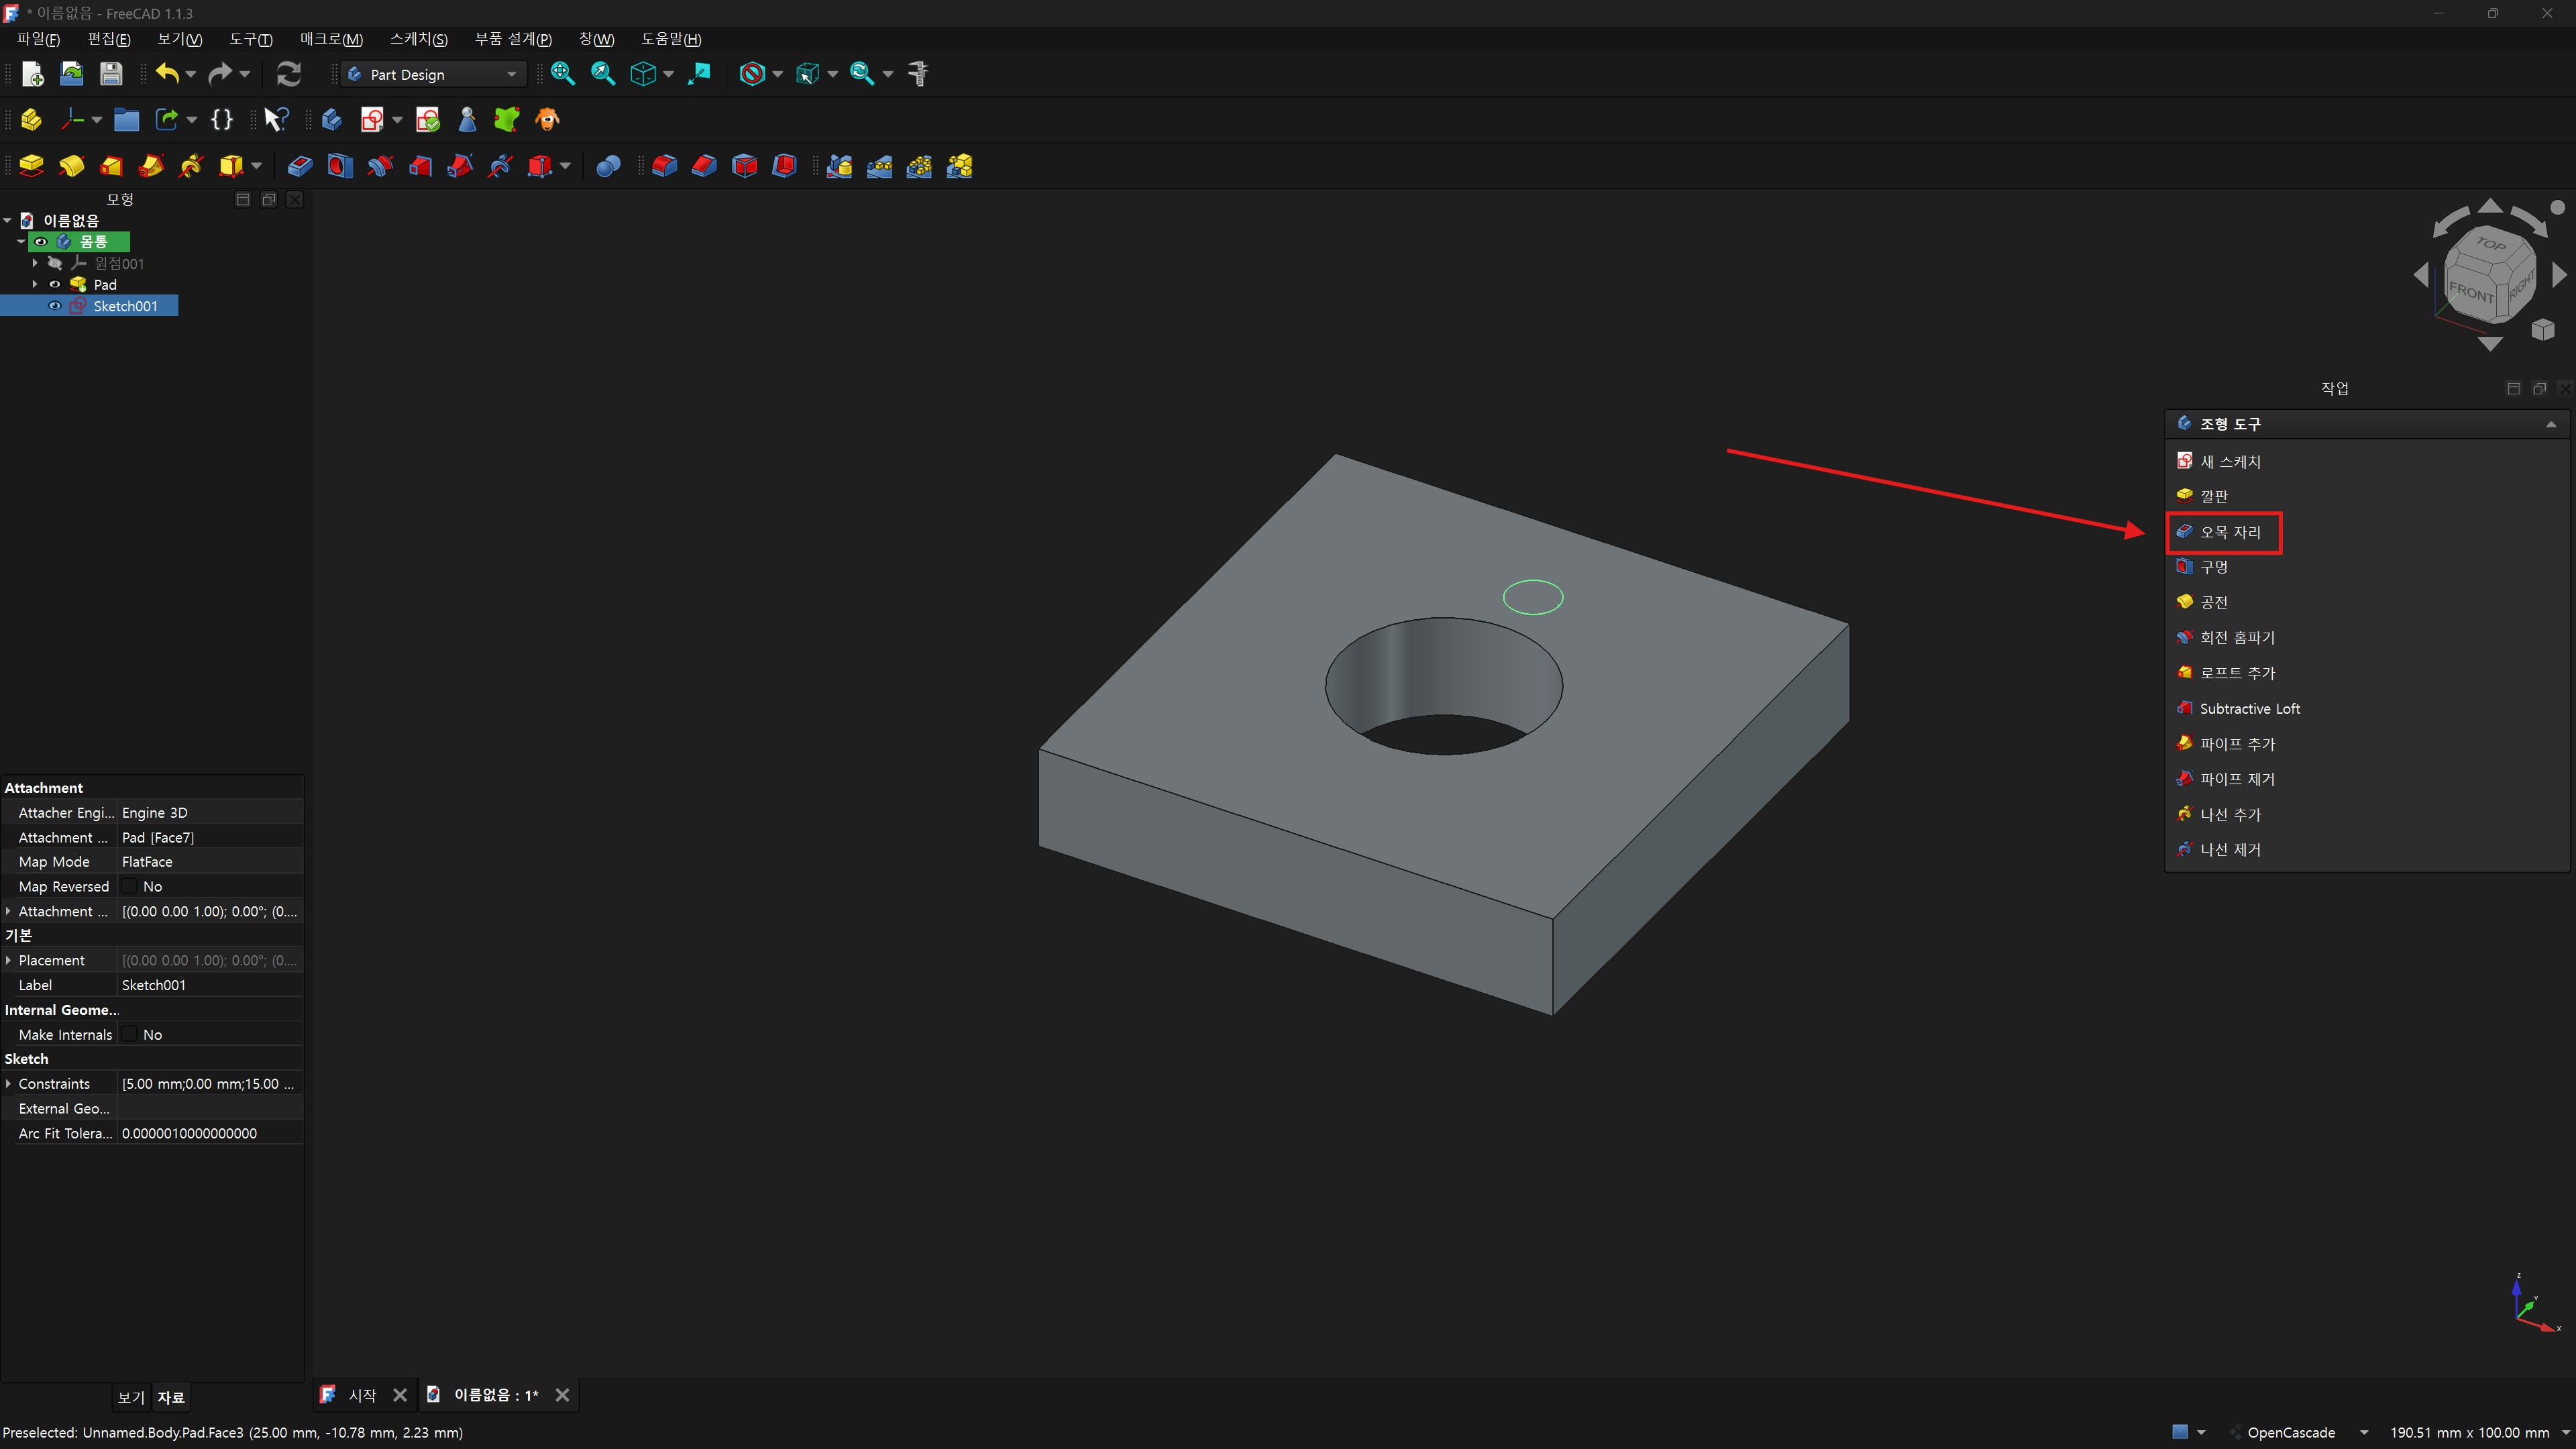Fit the selection in the view
The image size is (2576, 1449).
(603, 74)
